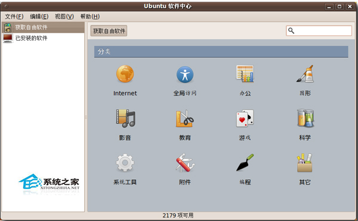Select 已安装的软件 in the sidebar
This screenshot has height=221, width=358.
point(43,38)
